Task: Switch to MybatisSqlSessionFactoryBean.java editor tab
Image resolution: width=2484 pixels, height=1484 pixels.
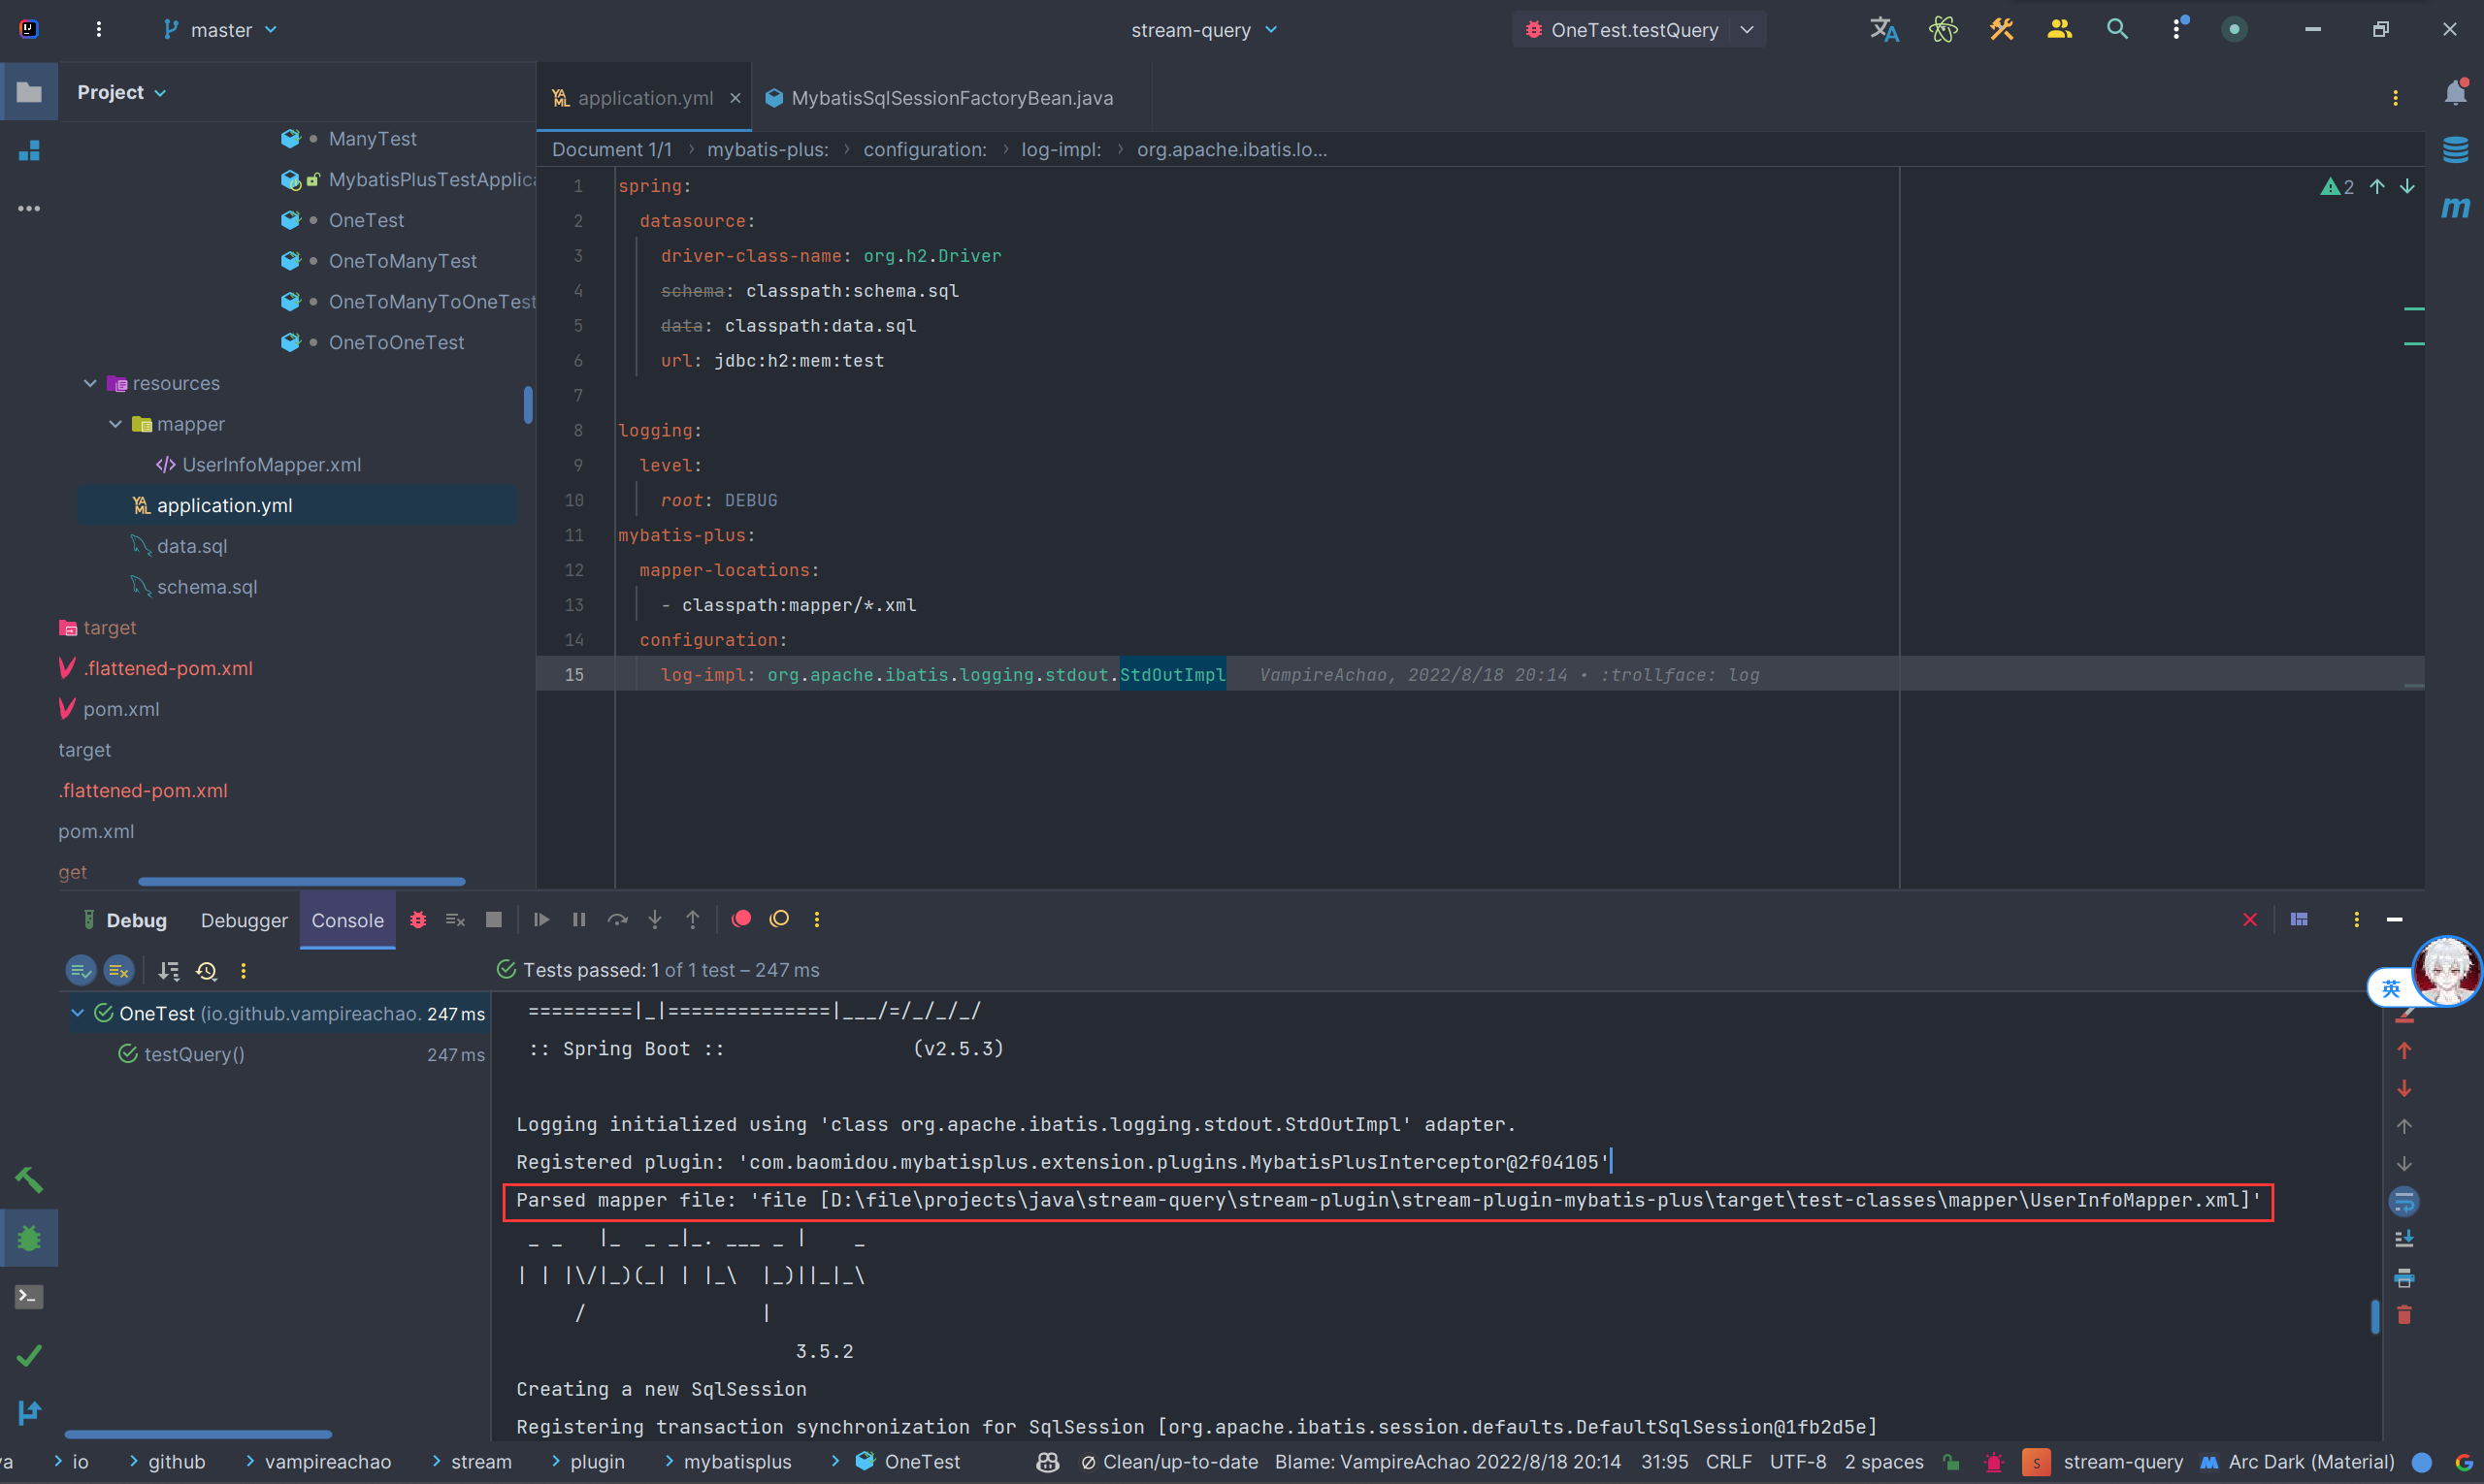Action: pyautogui.click(x=950, y=98)
